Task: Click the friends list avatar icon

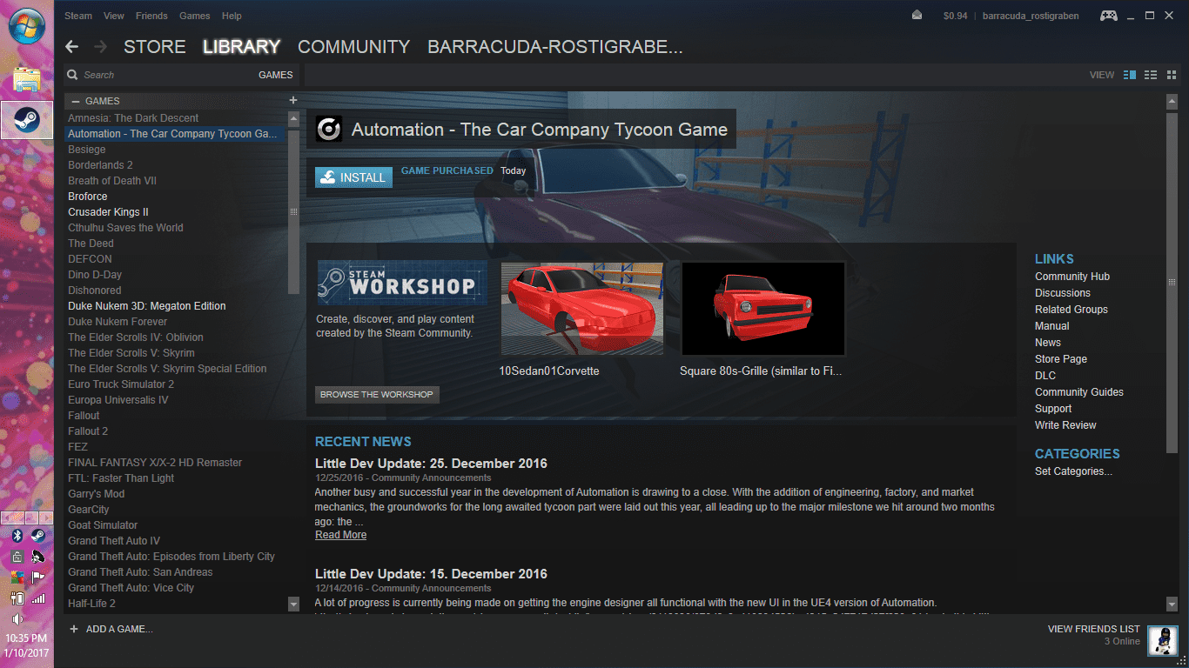Action: click(x=1162, y=641)
